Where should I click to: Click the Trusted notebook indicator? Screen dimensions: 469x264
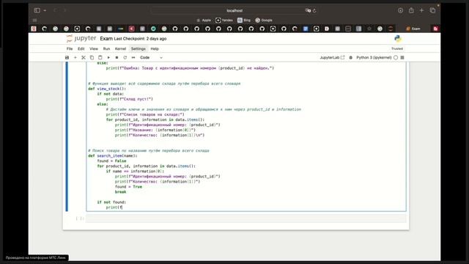coord(397,48)
